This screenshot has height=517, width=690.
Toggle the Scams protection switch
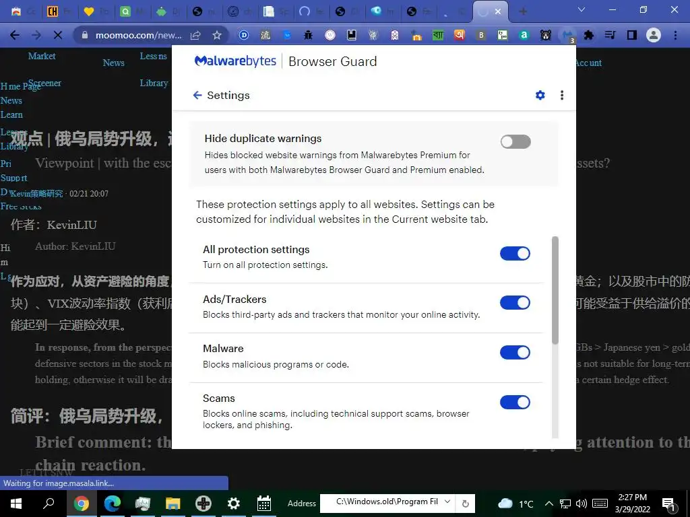coord(515,403)
